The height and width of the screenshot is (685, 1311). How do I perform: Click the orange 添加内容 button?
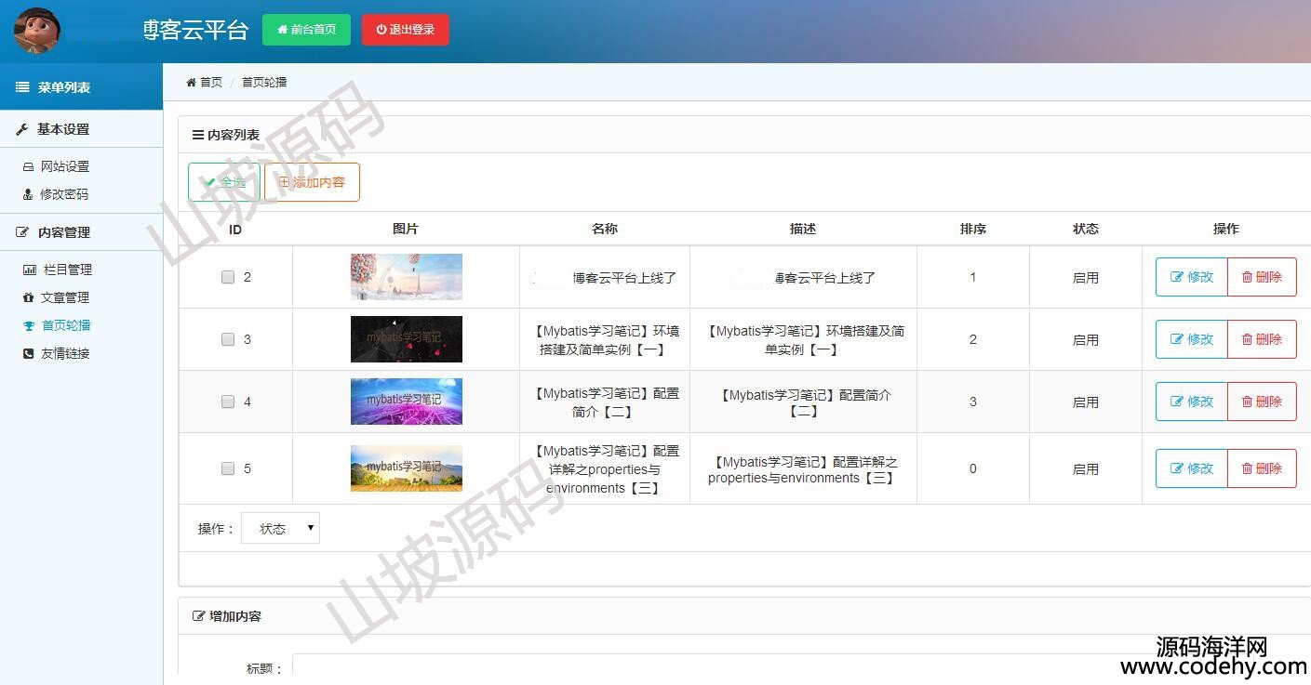coord(312,183)
